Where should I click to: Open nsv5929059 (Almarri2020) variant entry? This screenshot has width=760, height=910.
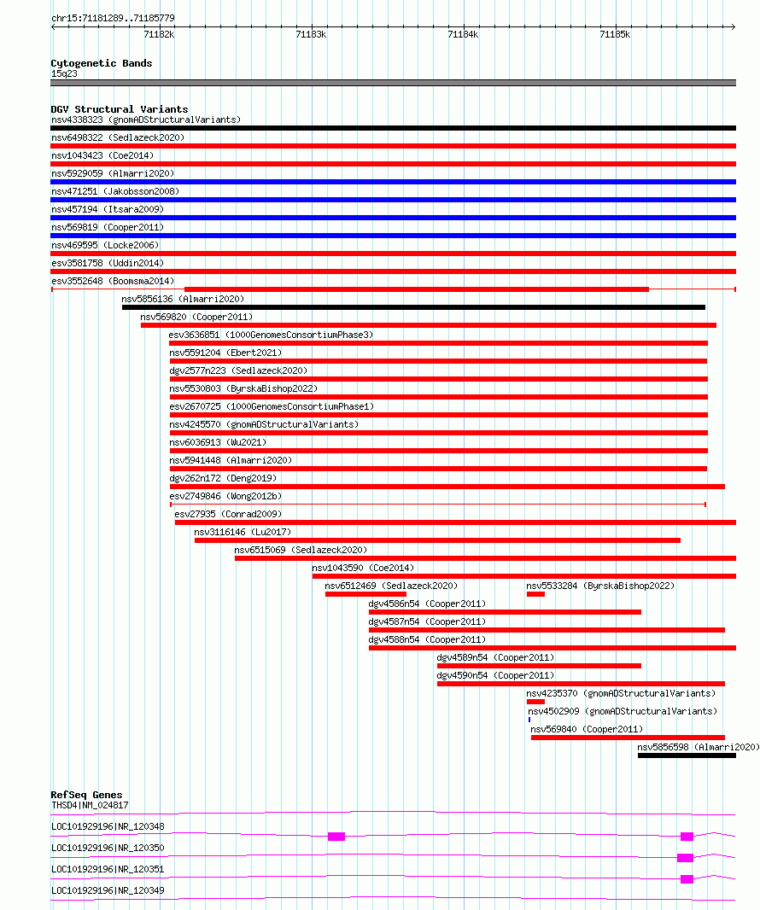tap(113, 173)
